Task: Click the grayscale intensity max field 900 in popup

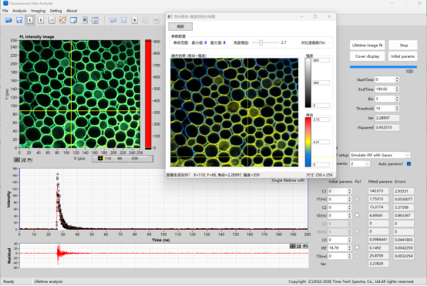Action: [x=321, y=60]
